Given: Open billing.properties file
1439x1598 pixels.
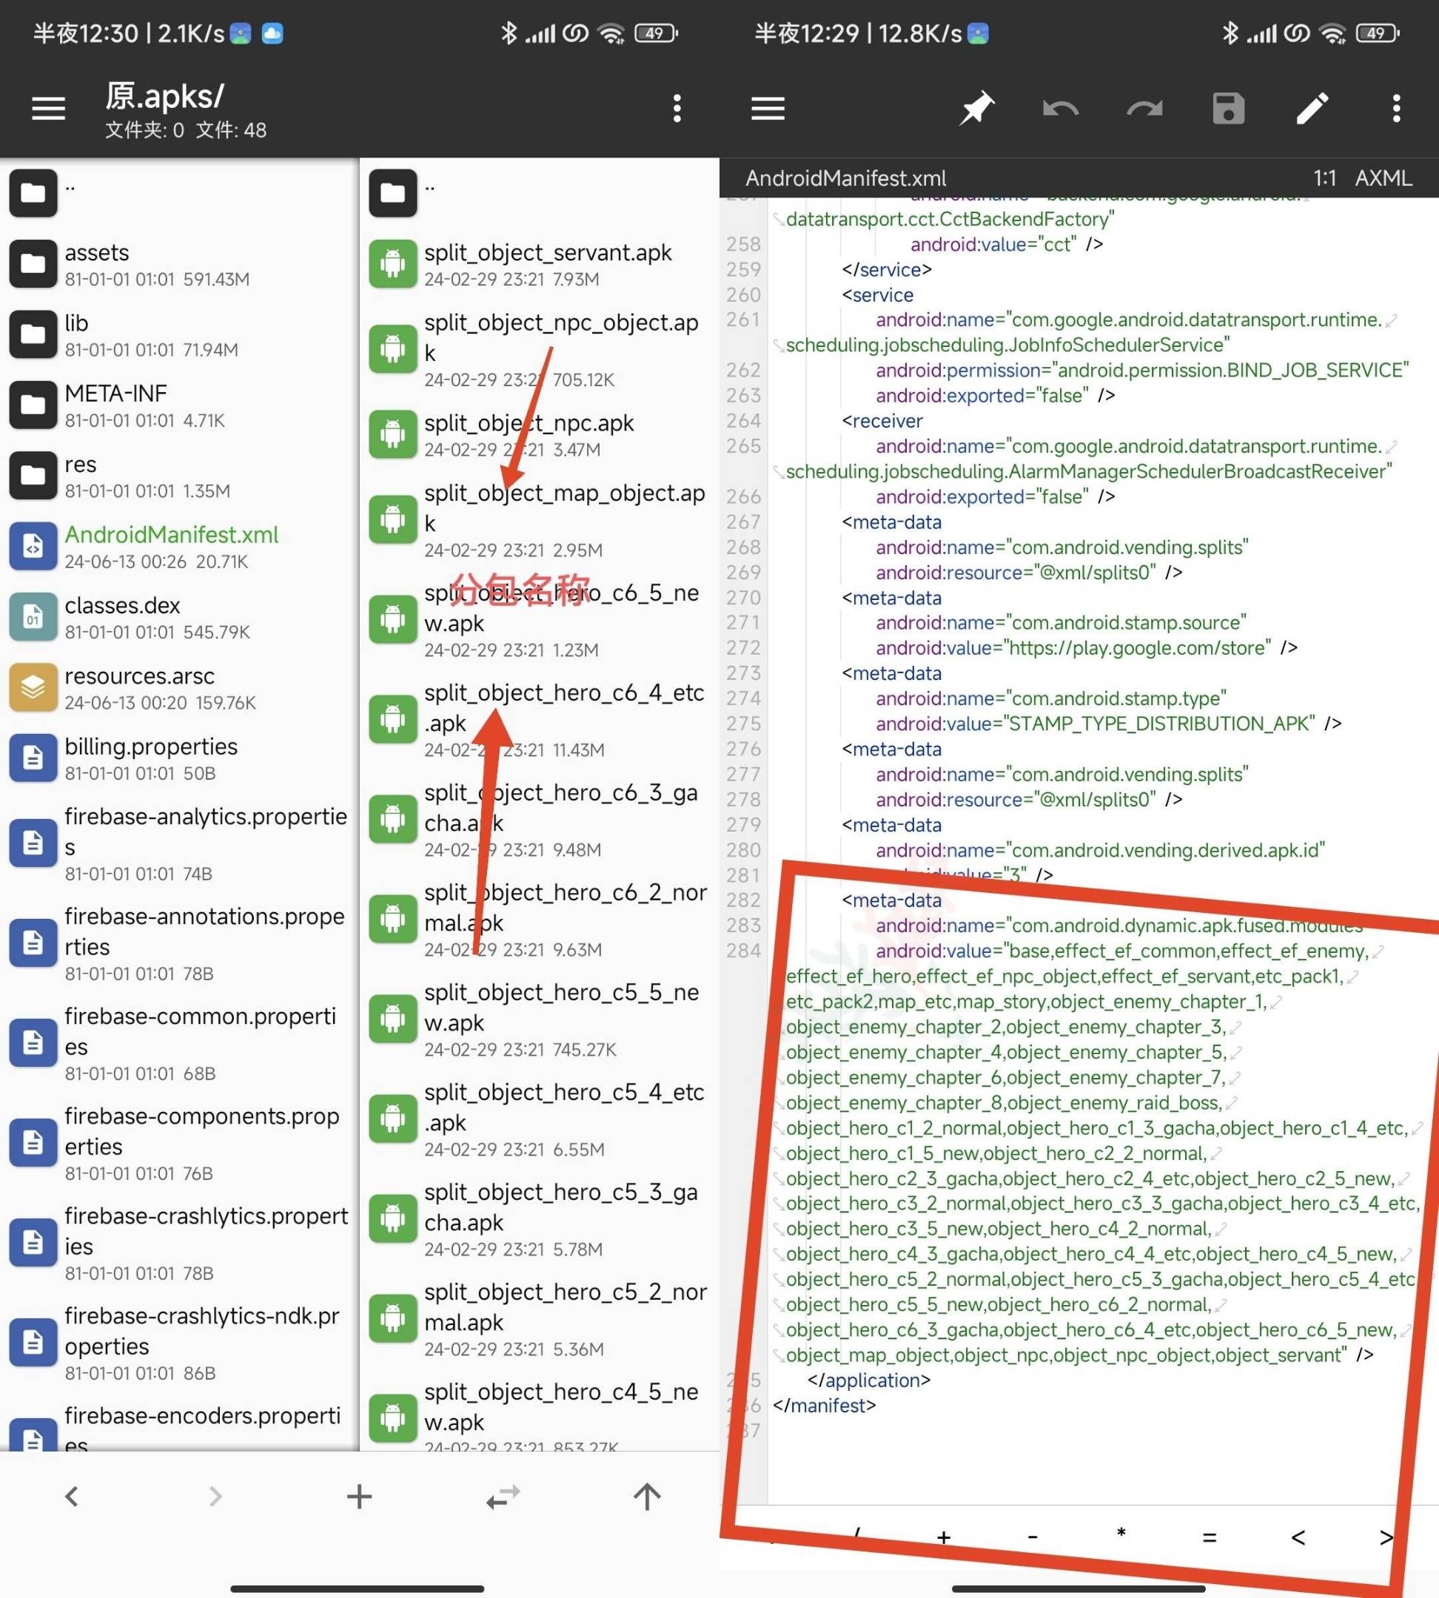Looking at the screenshot, I should (x=179, y=758).
